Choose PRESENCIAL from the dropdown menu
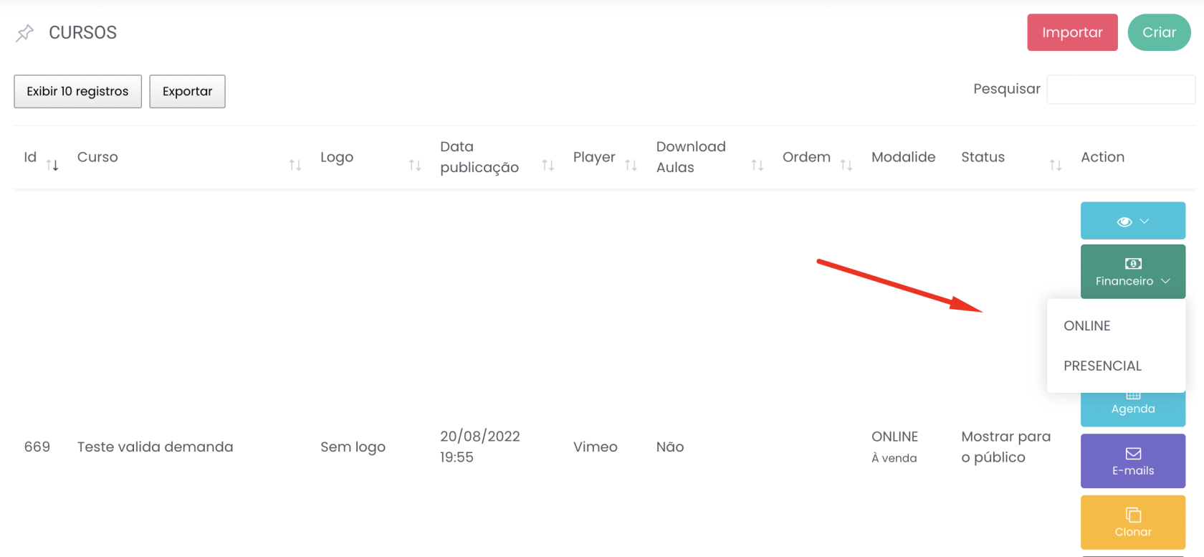The width and height of the screenshot is (1204, 557). coord(1102,366)
